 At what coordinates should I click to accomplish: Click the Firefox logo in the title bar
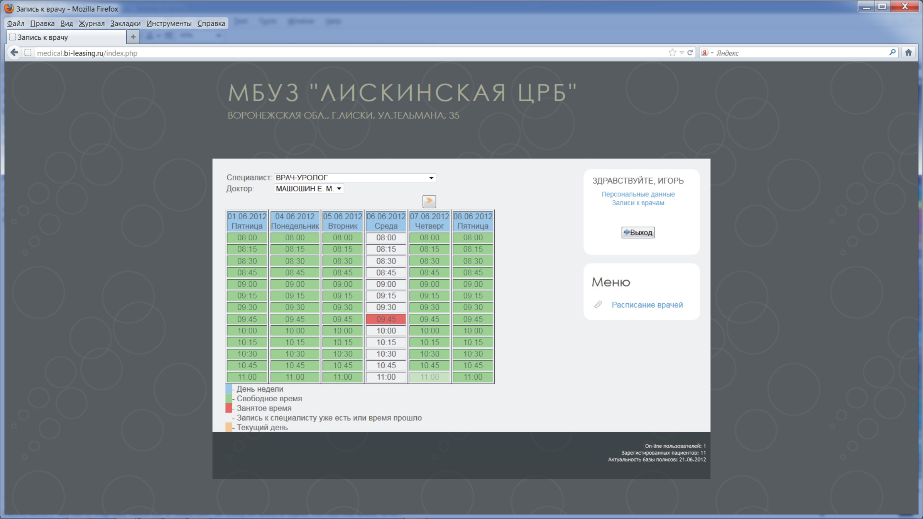[x=9, y=8]
